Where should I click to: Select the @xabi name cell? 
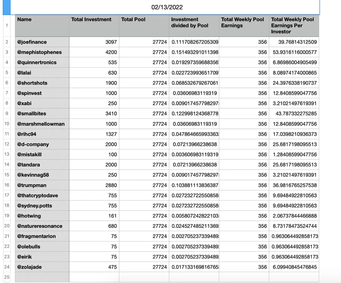[x=42, y=103]
